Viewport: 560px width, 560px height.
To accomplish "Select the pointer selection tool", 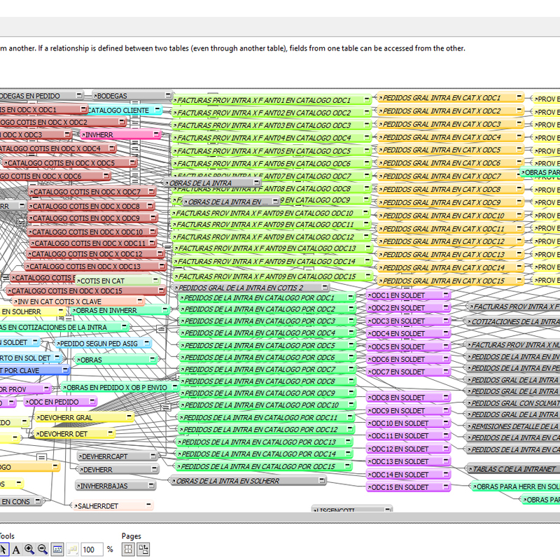I will click(x=3, y=549).
